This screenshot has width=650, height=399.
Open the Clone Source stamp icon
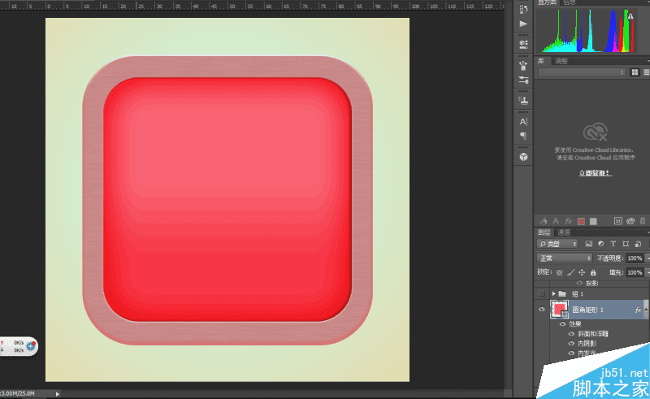(x=523, y=100)
